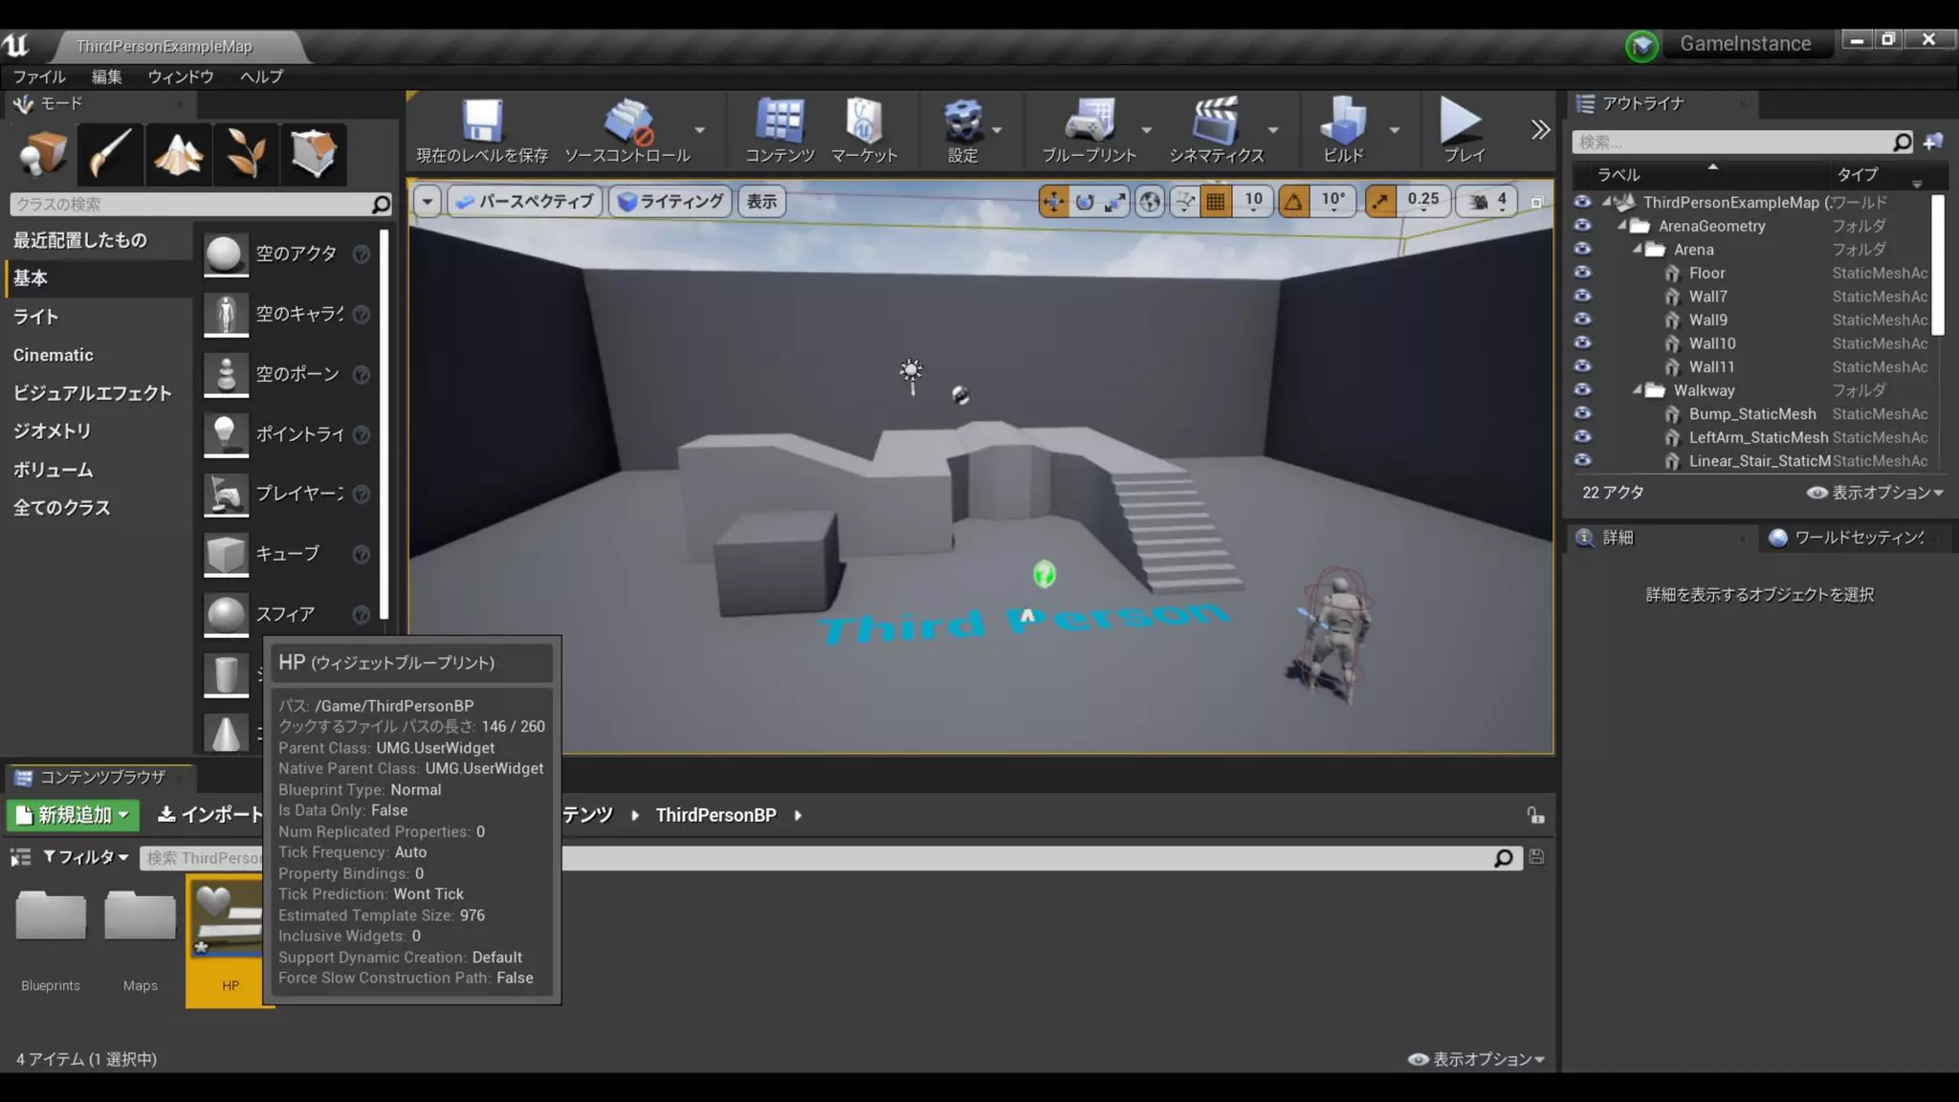Viewport: 1959px width, 1102px height.
Task: Click the class search input field
Action: click(x=191, y=204)
